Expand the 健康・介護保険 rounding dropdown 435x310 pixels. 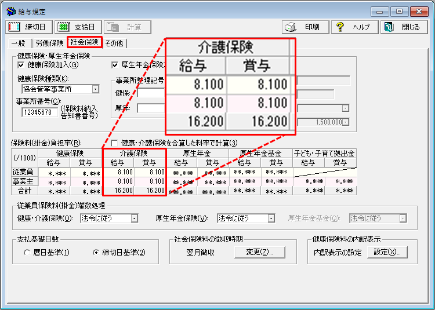click(134, 218)
